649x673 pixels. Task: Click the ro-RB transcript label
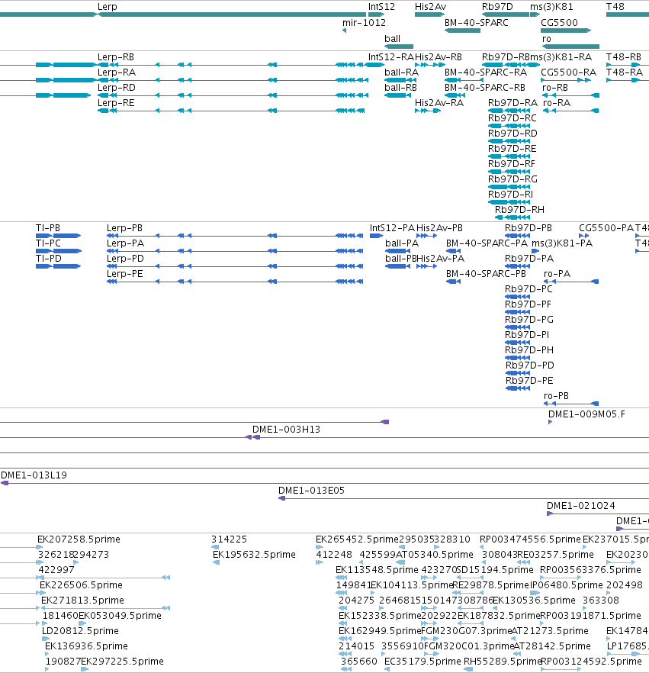pyautogui.click(x=555, y=88)
